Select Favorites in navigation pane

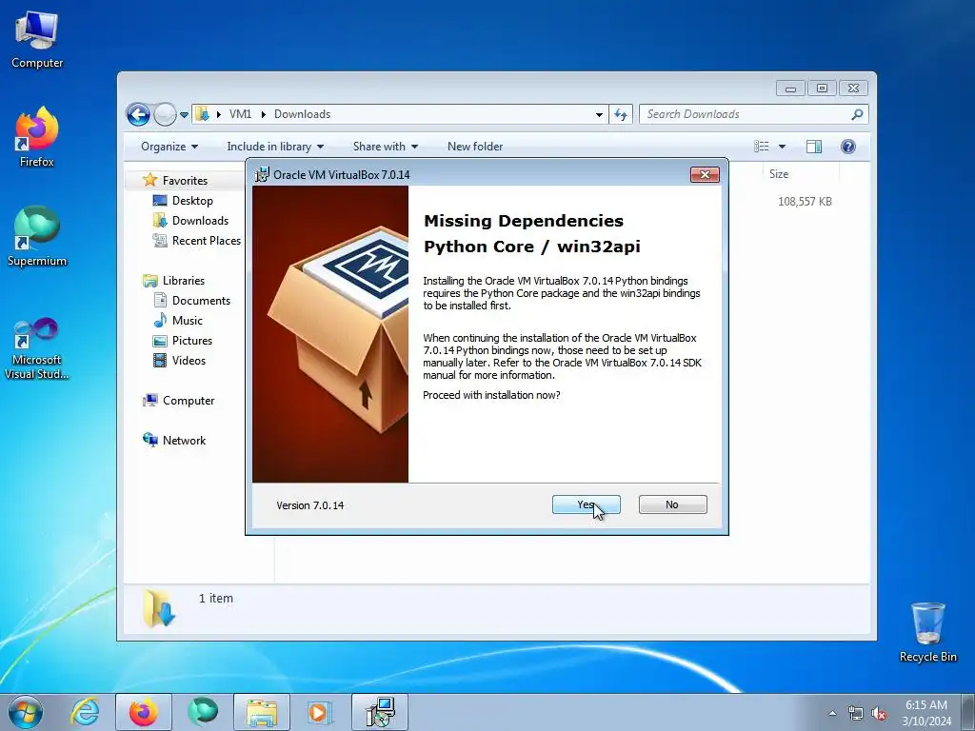(x=185, y=180)
